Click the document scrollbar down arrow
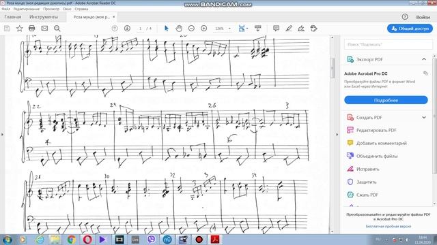The height and width of the screenshot is (245, 437). pos(332,231)
